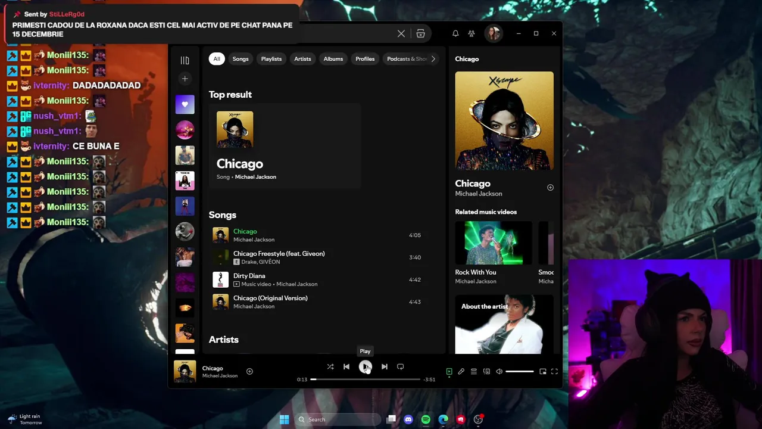Open the lyrics microphone icon
The width and height of the screenshot is (762, 429).
(461, 371)
